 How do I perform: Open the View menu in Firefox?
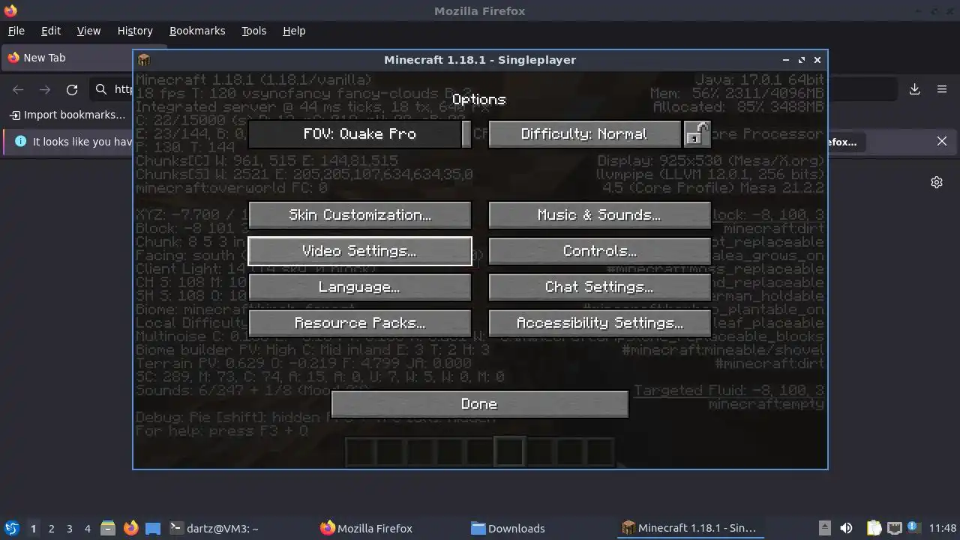click(88, 31)
